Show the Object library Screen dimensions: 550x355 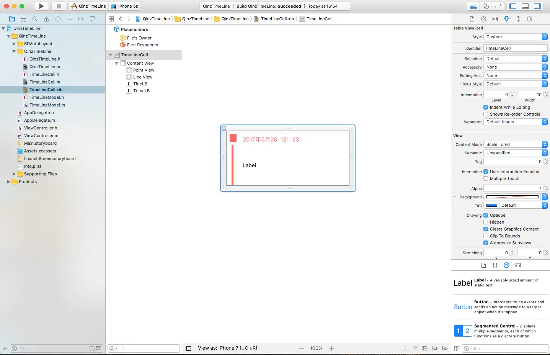(506, 265)
